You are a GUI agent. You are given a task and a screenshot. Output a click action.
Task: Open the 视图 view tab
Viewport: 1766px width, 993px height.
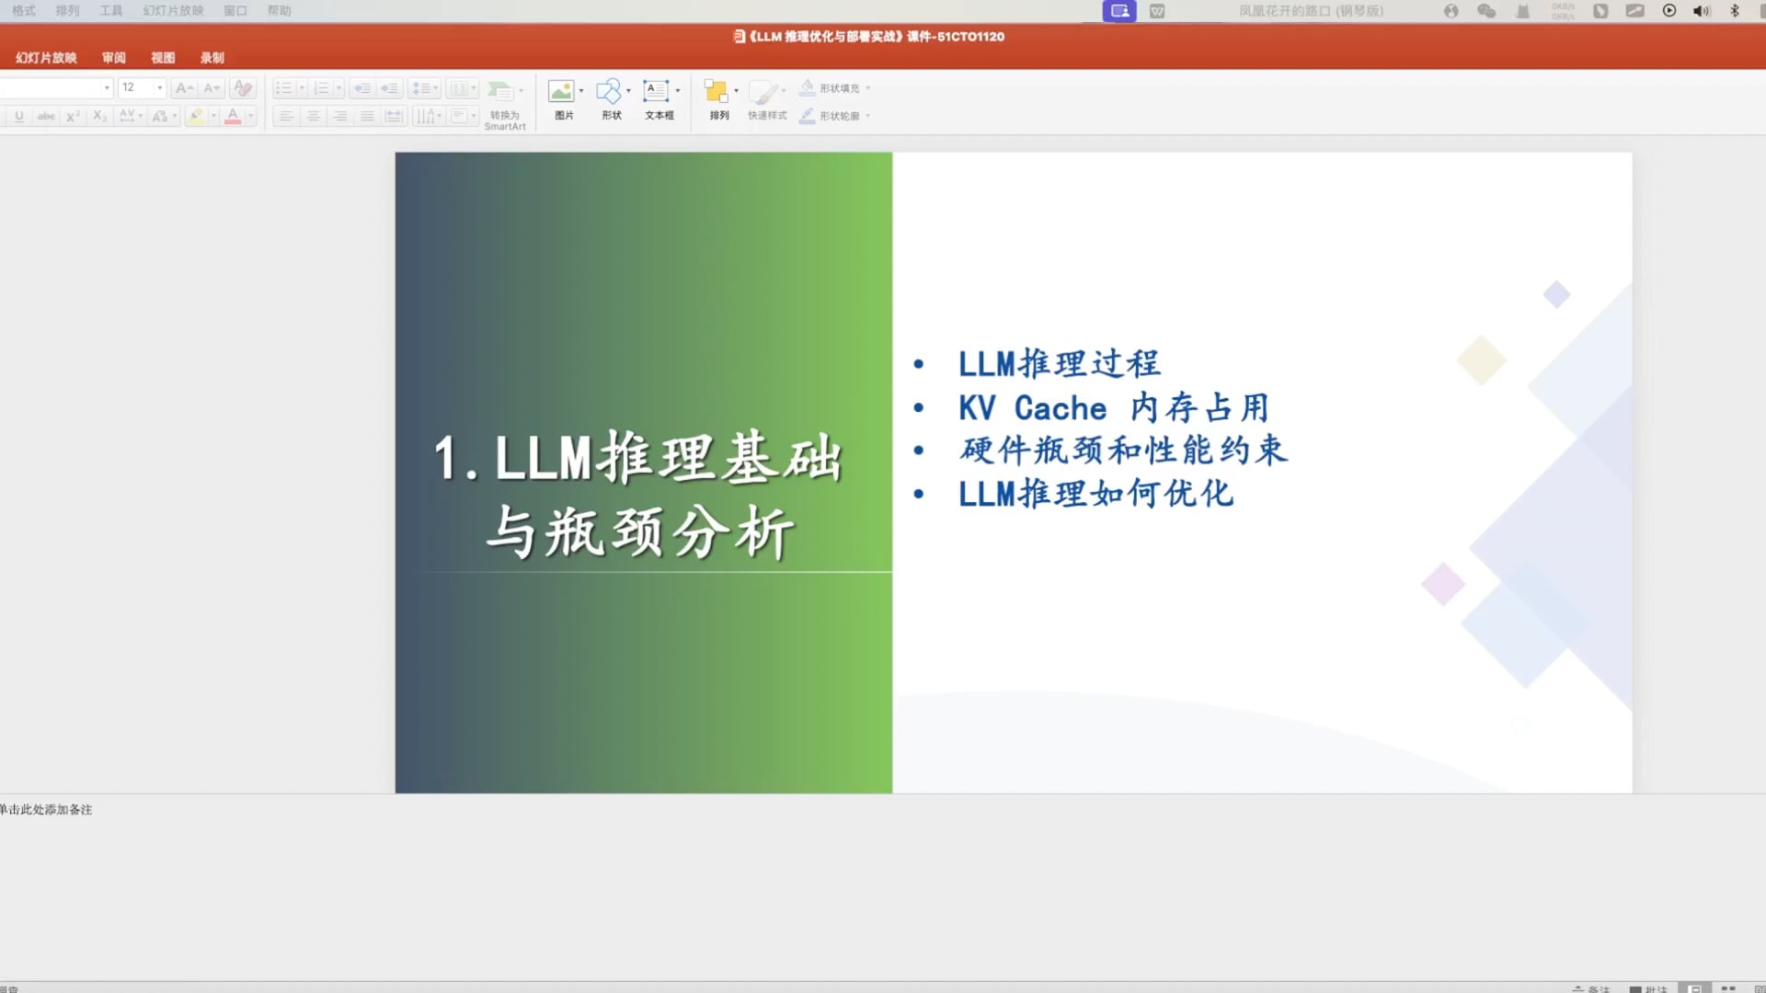162,57
